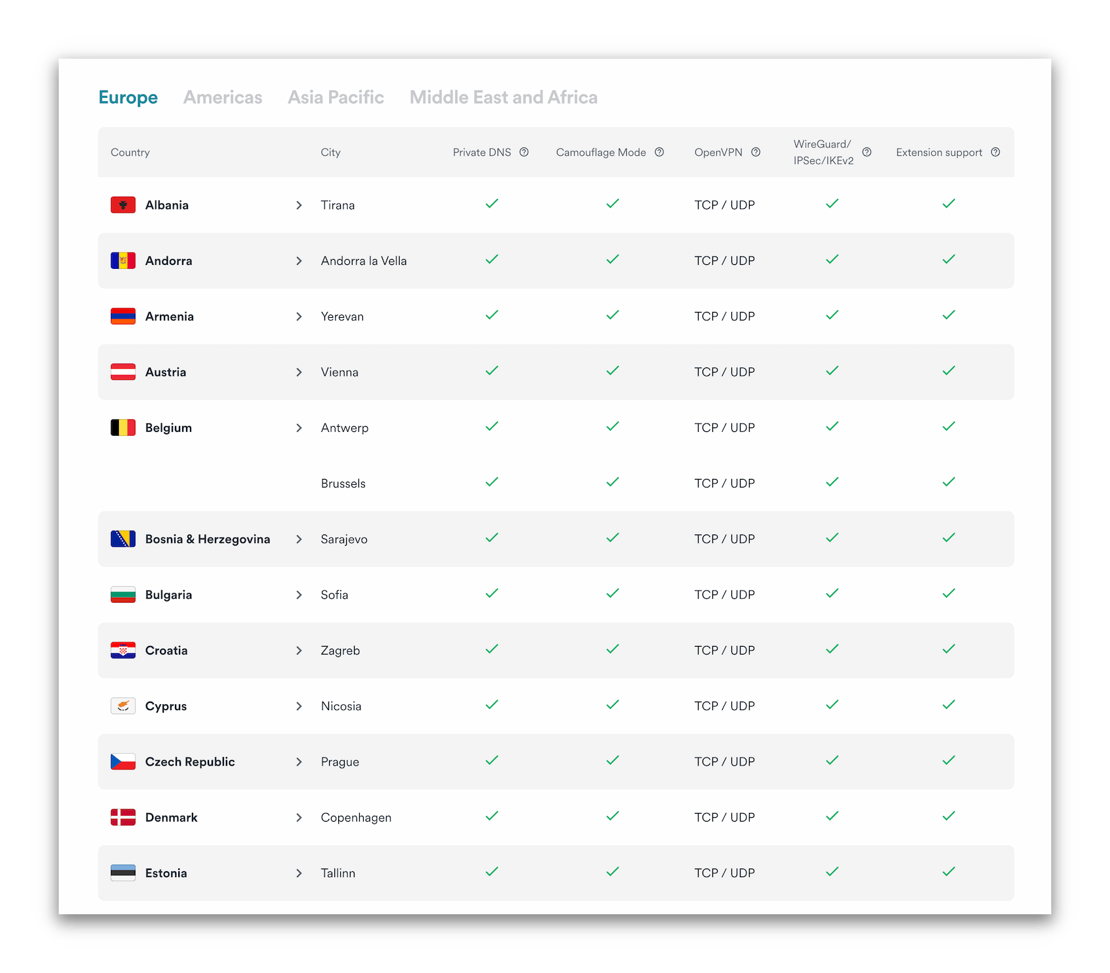Click the Belgium flag icon
Image resolution: width=1110 pixels, height=973 pixels.
tap(123, 427)
